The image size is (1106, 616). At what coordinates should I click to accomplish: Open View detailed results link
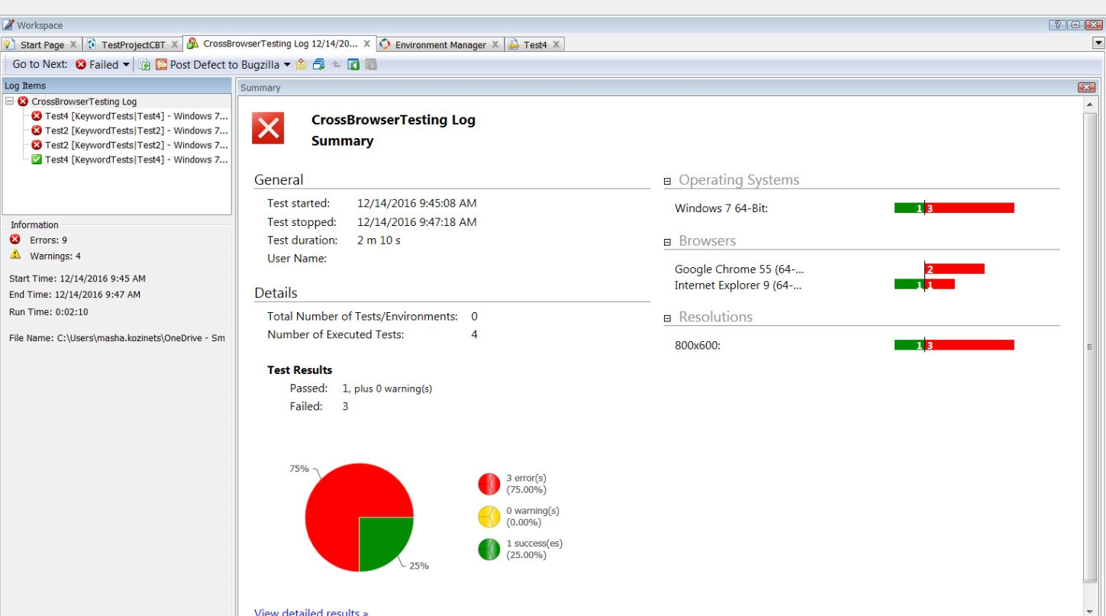(311, 611)
